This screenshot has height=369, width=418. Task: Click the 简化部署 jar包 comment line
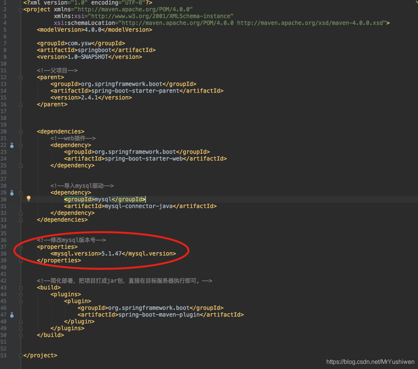pyautogui.click(x=124, y=281)
